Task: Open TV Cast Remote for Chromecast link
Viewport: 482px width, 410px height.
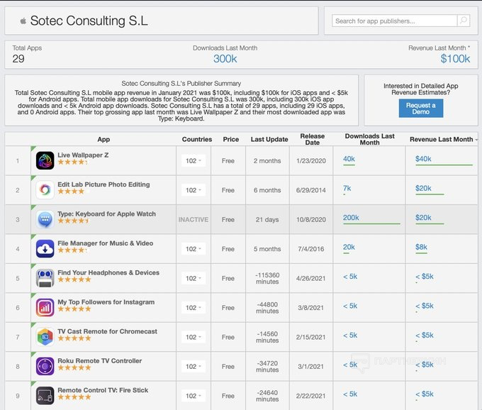Action: click(107, 331)
